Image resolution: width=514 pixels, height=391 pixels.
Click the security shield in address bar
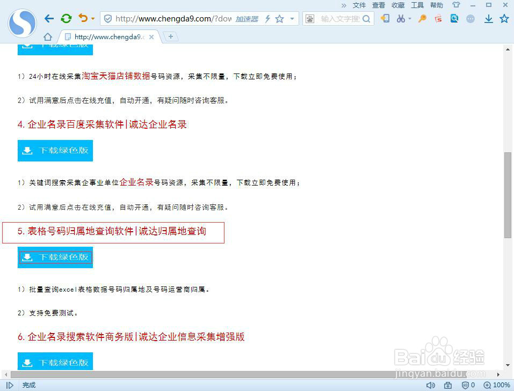pyautogui.click(x=107, y=19)
